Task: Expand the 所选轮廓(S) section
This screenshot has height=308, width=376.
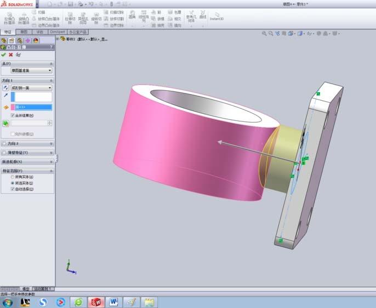Action: 51,162
